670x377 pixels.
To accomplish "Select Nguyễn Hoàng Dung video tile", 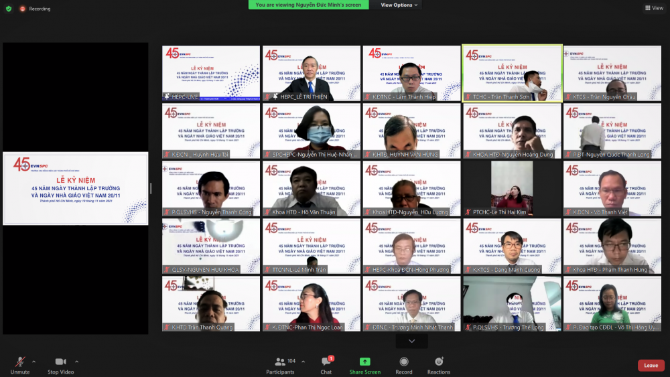I will click(513, 131).
